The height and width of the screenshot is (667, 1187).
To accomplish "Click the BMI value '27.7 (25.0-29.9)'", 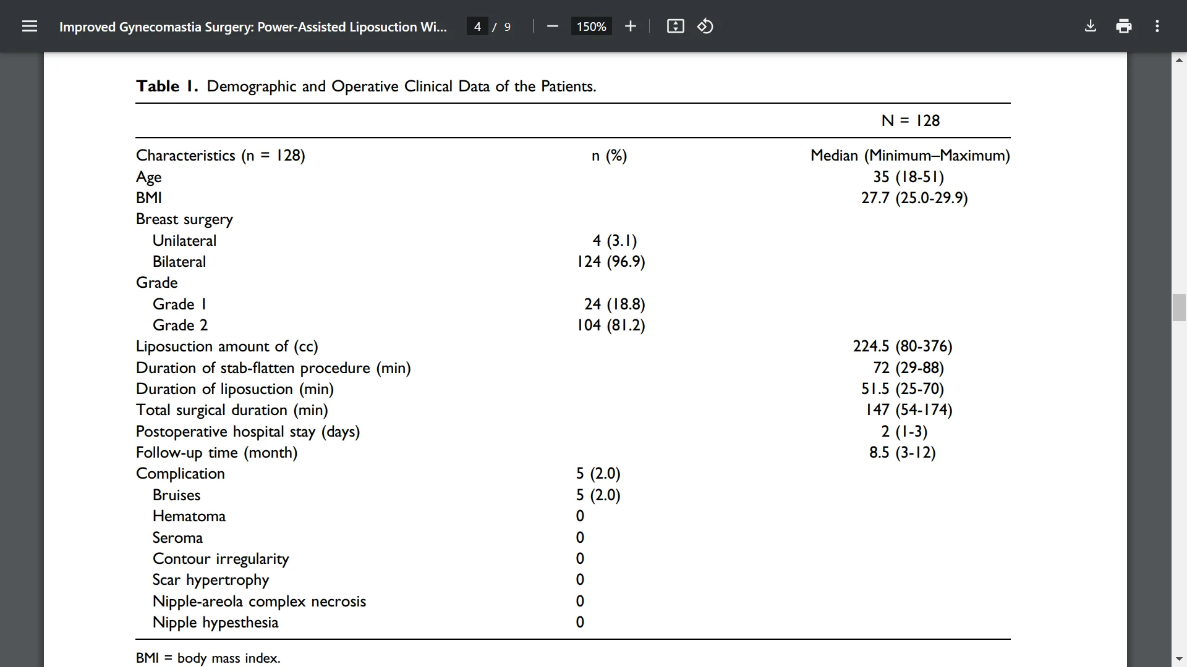I will (x=914, y=198).
